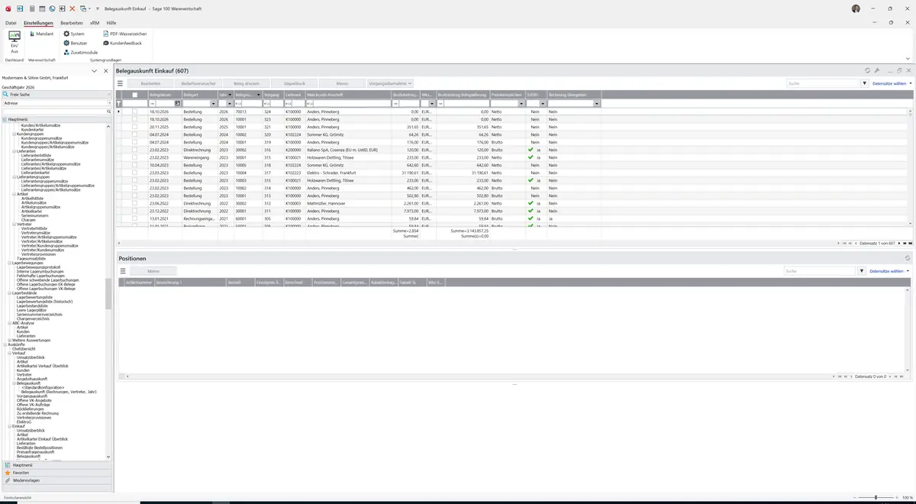This screenshot has width=916, height=504.
Task: Collapse the navigation pane chevron
Action: tap(95, 71)
